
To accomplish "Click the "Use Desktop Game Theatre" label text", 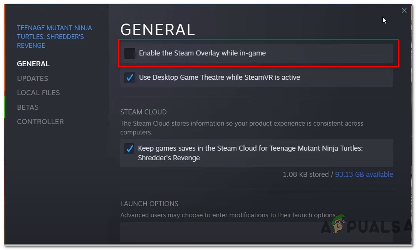I will tap(219, 77).
